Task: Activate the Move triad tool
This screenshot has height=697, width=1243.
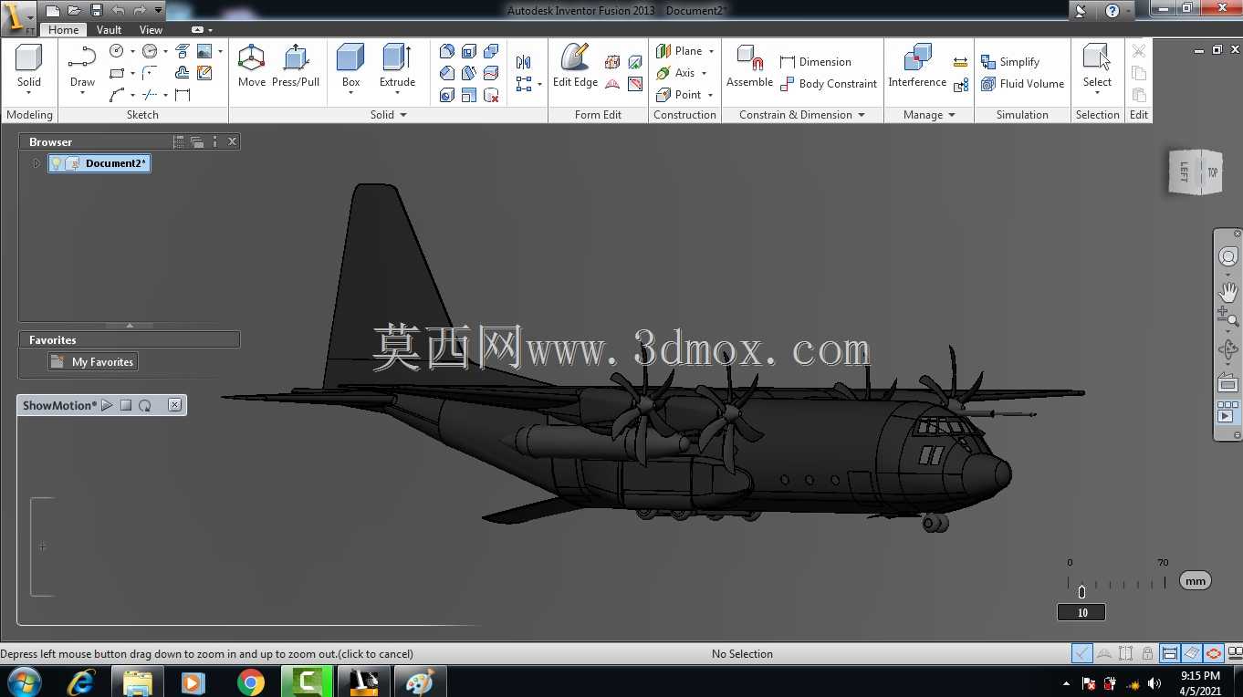Action: (252, 66)
